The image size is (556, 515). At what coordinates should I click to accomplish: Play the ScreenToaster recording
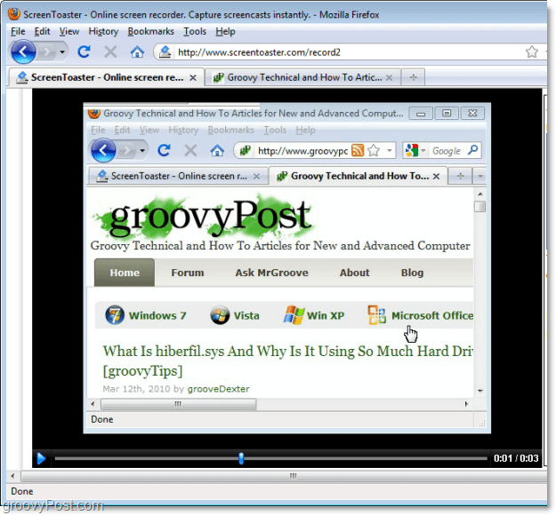coord(41,459)
